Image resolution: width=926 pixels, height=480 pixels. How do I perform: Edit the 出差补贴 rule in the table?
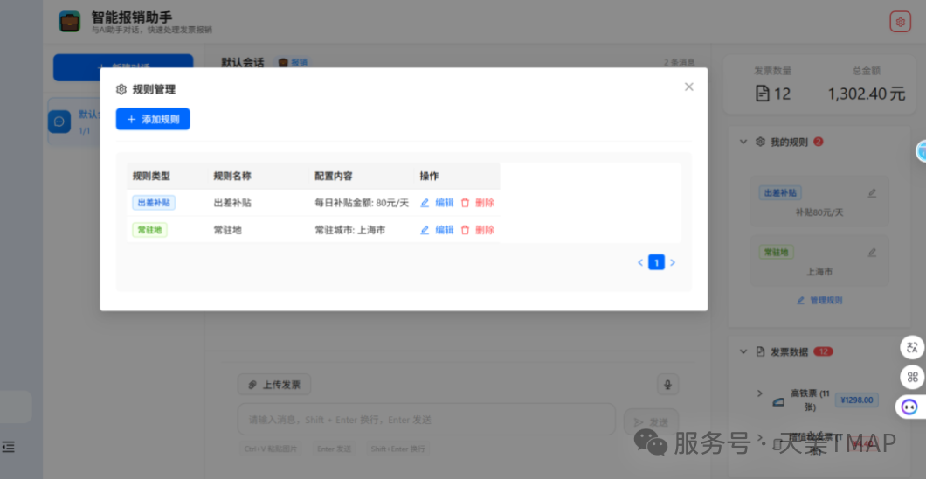(437, 203)
